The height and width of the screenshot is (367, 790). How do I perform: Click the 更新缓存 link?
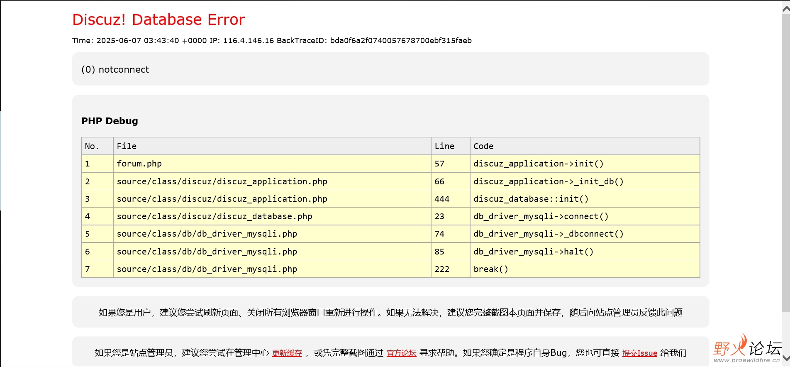(287, 353)
